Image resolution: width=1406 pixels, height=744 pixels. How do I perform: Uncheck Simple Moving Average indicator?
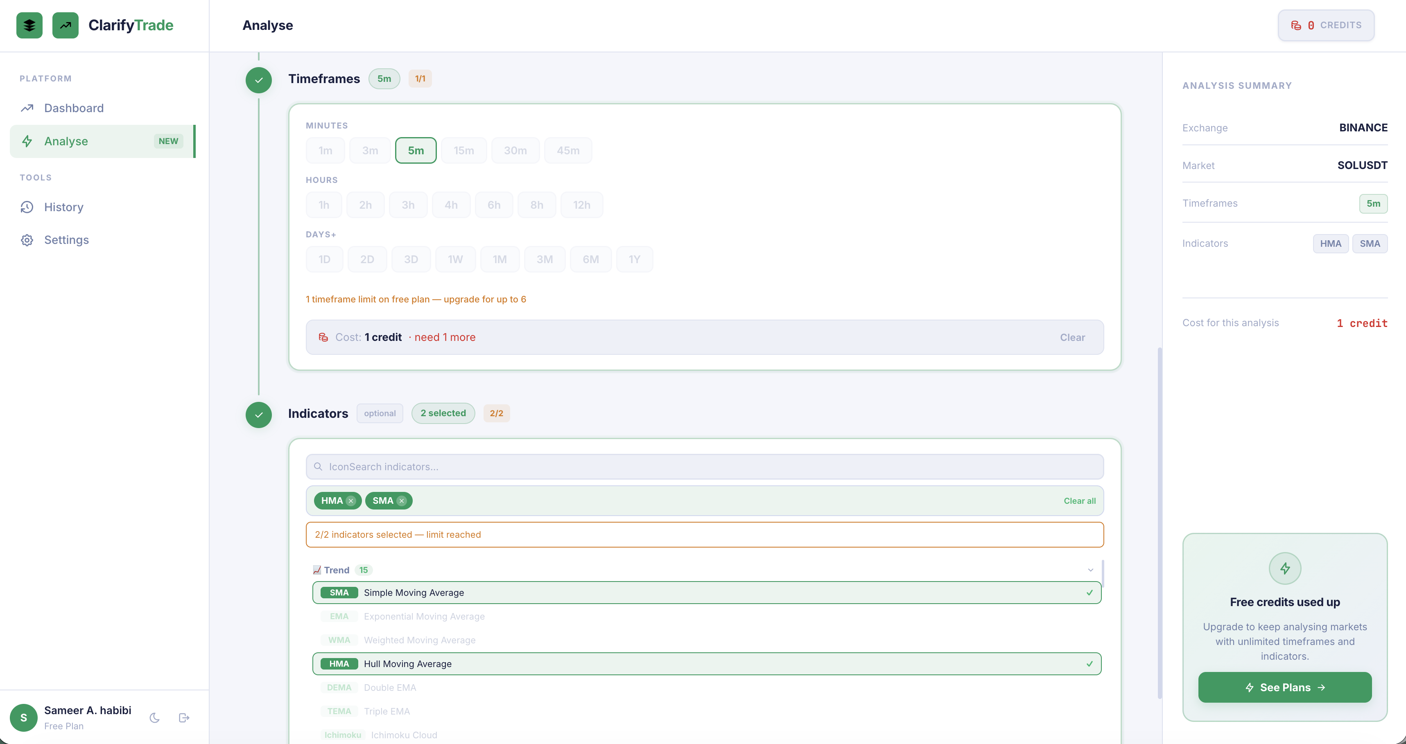coord(707,593)
